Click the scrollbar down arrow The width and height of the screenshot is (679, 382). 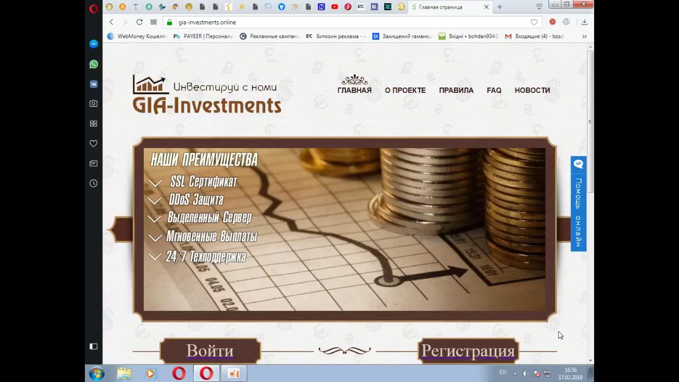point(590,361)
